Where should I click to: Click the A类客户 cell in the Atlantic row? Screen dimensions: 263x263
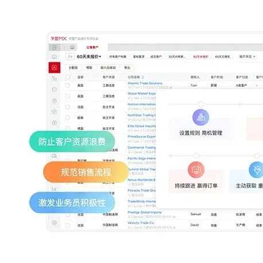coord(241,85)
